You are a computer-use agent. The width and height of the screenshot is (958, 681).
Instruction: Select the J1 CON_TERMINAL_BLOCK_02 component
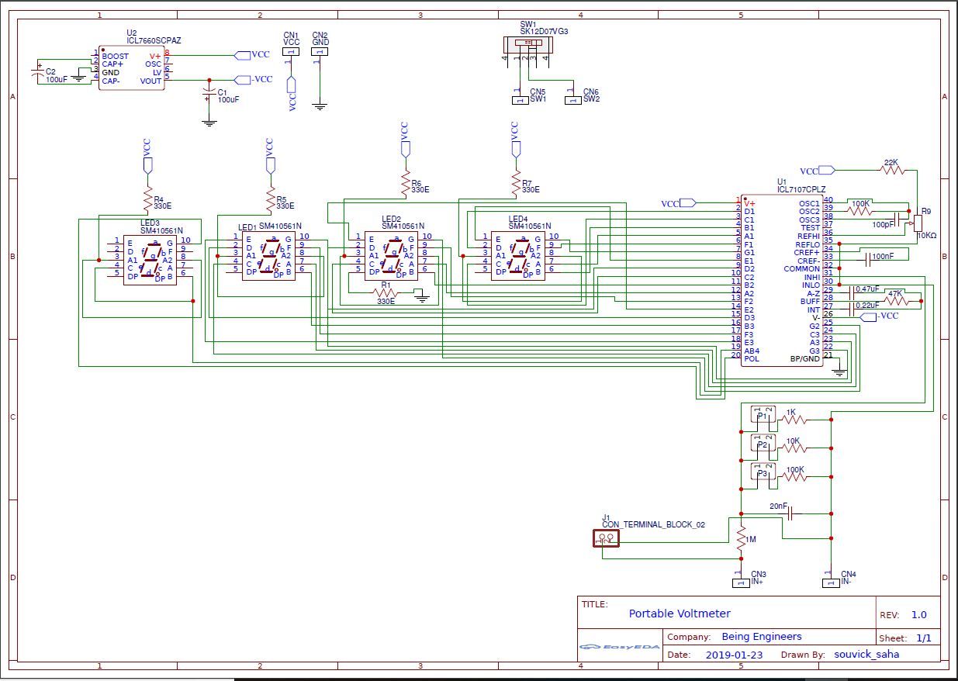(607, 538)
